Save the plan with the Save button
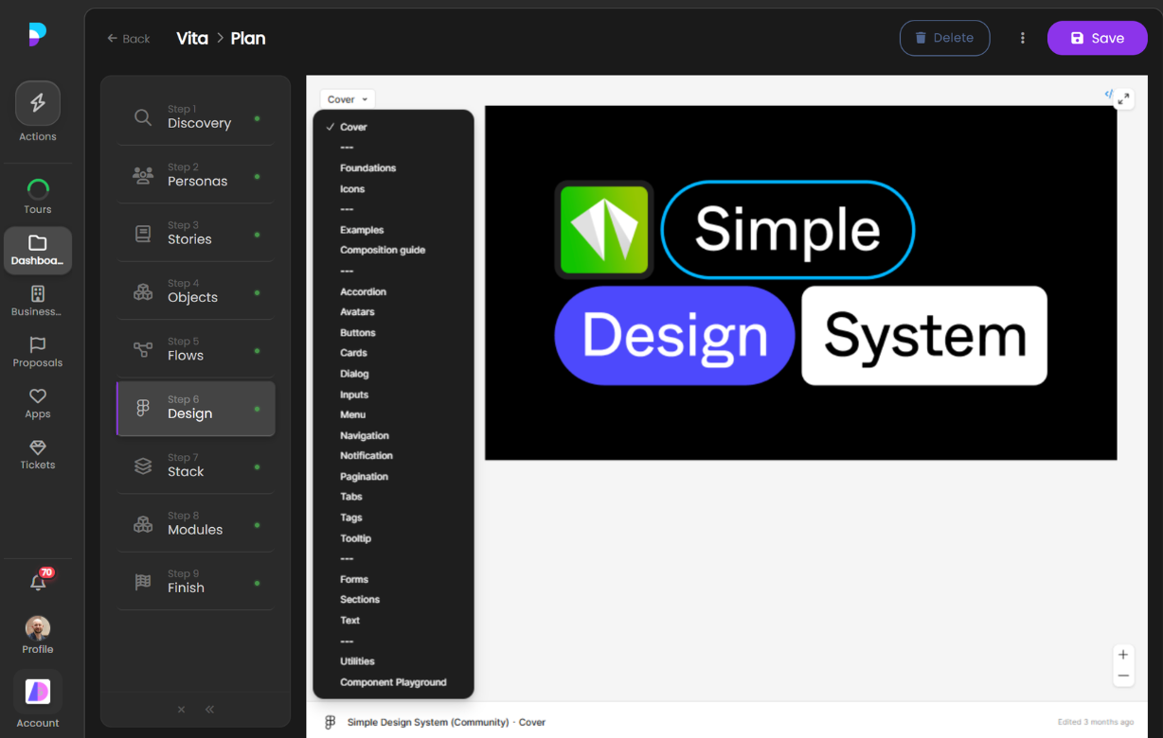The image size is (1163, 738). (1097, 38)
